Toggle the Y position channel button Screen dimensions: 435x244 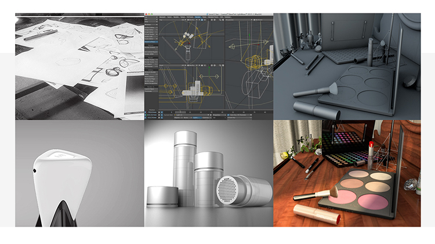click(x=146, y=115)
